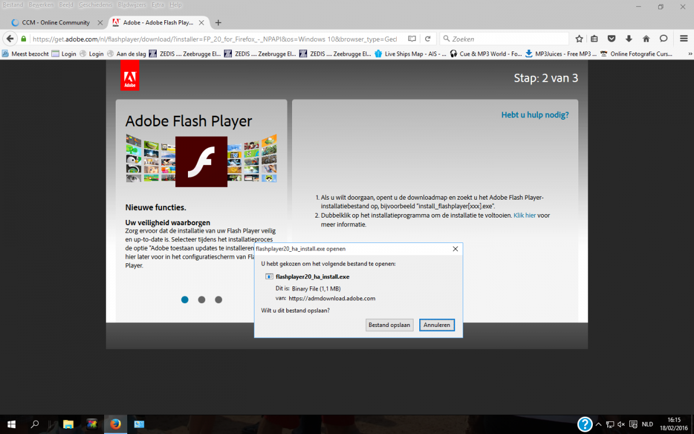The height and width of the screenshot is (434, 694).
Task: Open the Bewerken menu
Action: click(40, 5)
